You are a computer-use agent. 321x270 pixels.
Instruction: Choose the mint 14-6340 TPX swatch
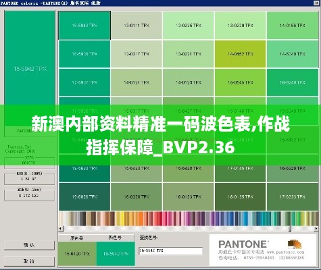pyautogui.click(x=293, y=54)
